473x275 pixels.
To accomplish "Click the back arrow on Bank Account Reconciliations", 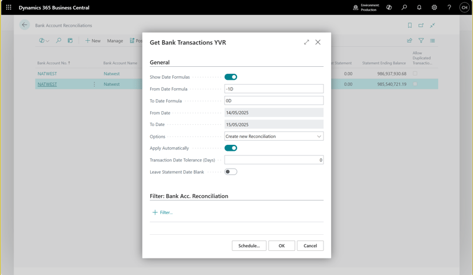I will coord(24,25).
